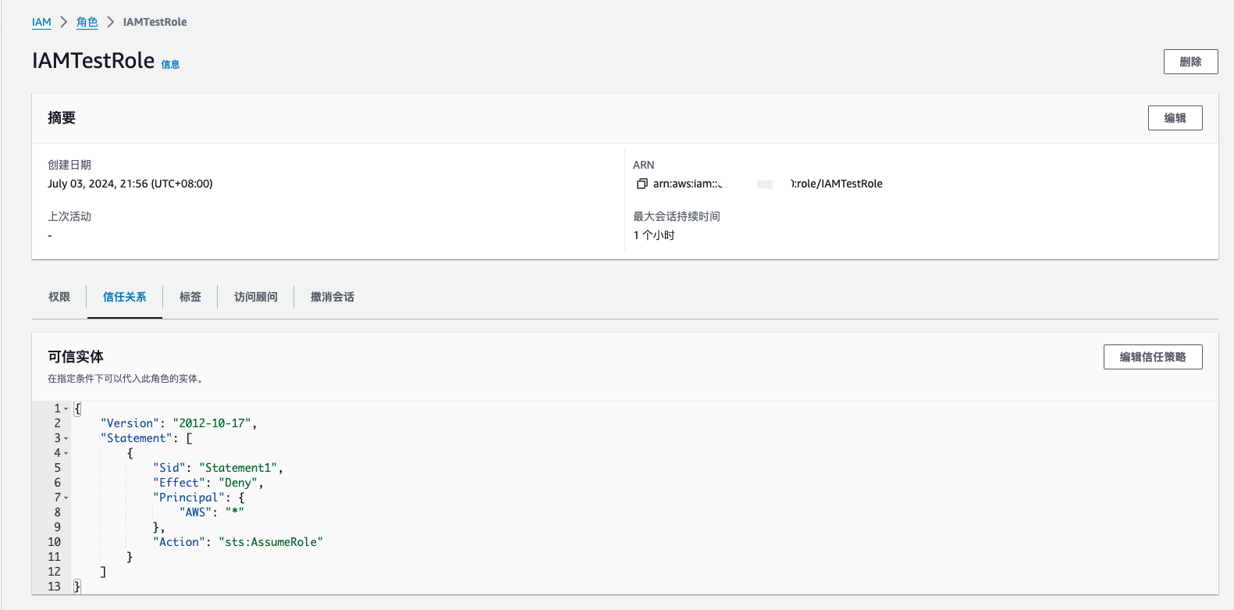Open the IAM breadcrumb link
Screen dimensions: 1234x610
pos(41,22)
